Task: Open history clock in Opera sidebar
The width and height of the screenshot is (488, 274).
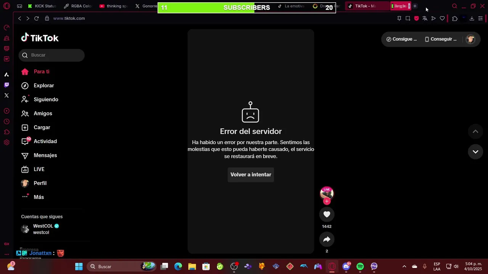Action: coord(6,122)
